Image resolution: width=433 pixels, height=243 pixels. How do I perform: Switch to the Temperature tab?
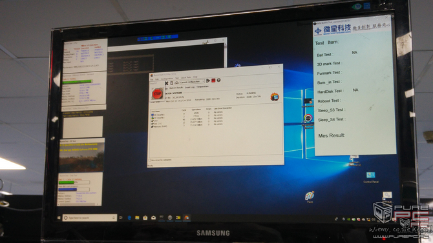pyautogui.click(x=202, y=86)
